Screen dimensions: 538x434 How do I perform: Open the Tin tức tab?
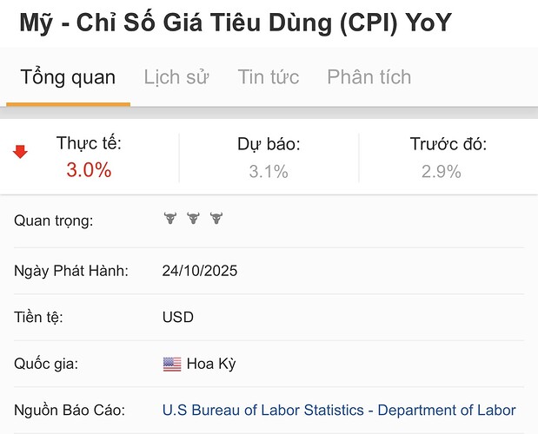tap(269, 77)
